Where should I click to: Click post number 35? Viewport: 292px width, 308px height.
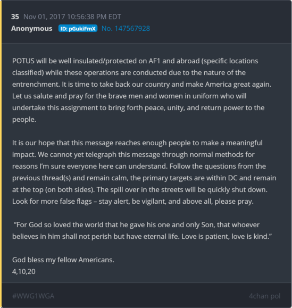[15, 17]
